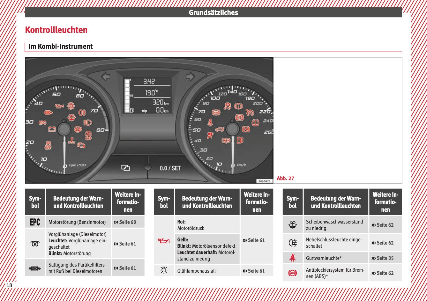Click the red seatbelt warning symbol in table
427x301 pixels.
293,258
